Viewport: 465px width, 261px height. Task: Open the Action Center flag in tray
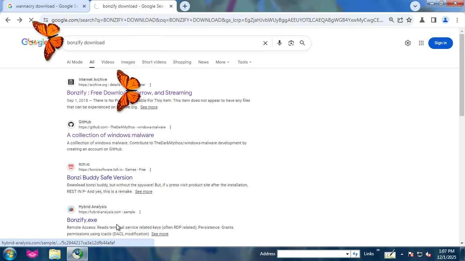point(411,254)
